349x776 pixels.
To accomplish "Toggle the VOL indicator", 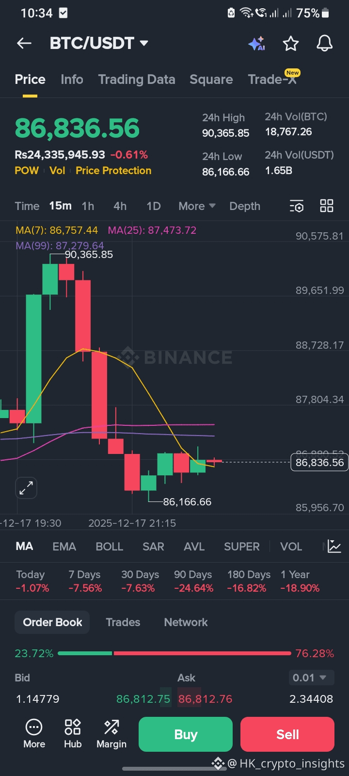I will [291, 547].
